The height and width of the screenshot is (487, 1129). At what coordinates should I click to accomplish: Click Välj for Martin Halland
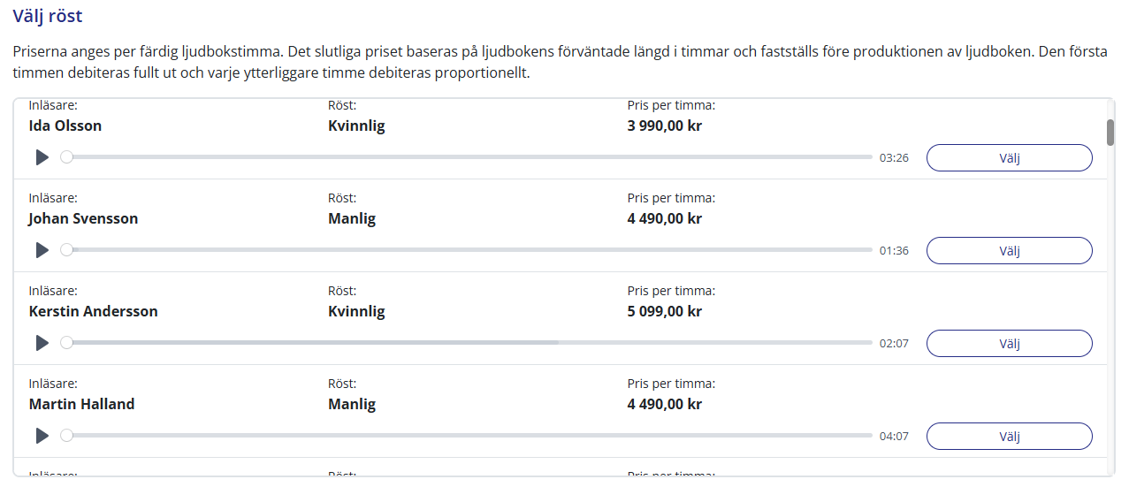pos(1009,437)
